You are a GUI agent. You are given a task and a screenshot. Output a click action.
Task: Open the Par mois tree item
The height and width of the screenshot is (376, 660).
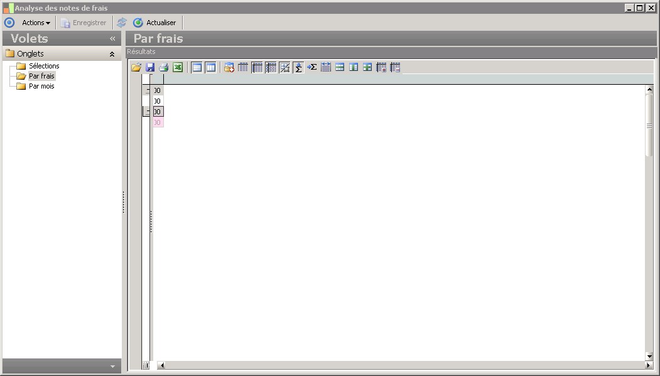click(41, 86)
